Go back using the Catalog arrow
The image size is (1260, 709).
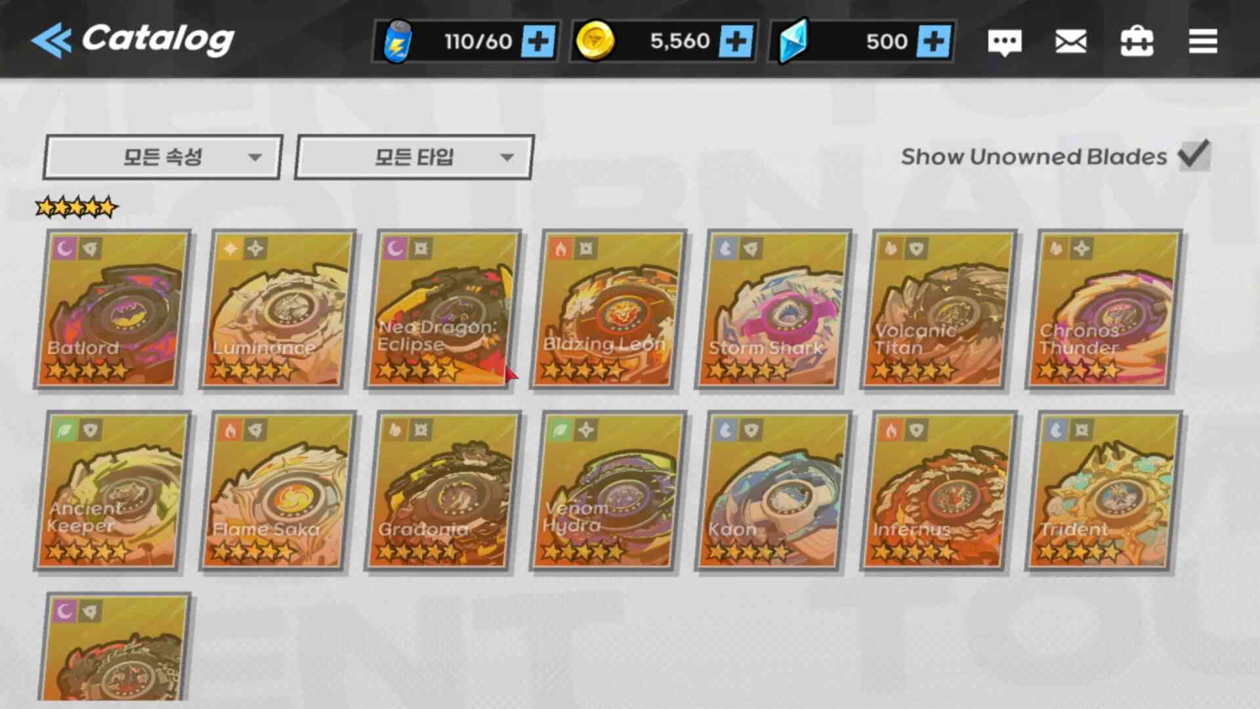[51, 41]
